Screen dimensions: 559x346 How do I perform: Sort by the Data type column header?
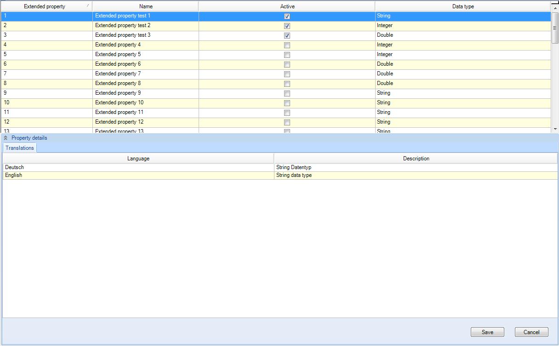[462, 6]
